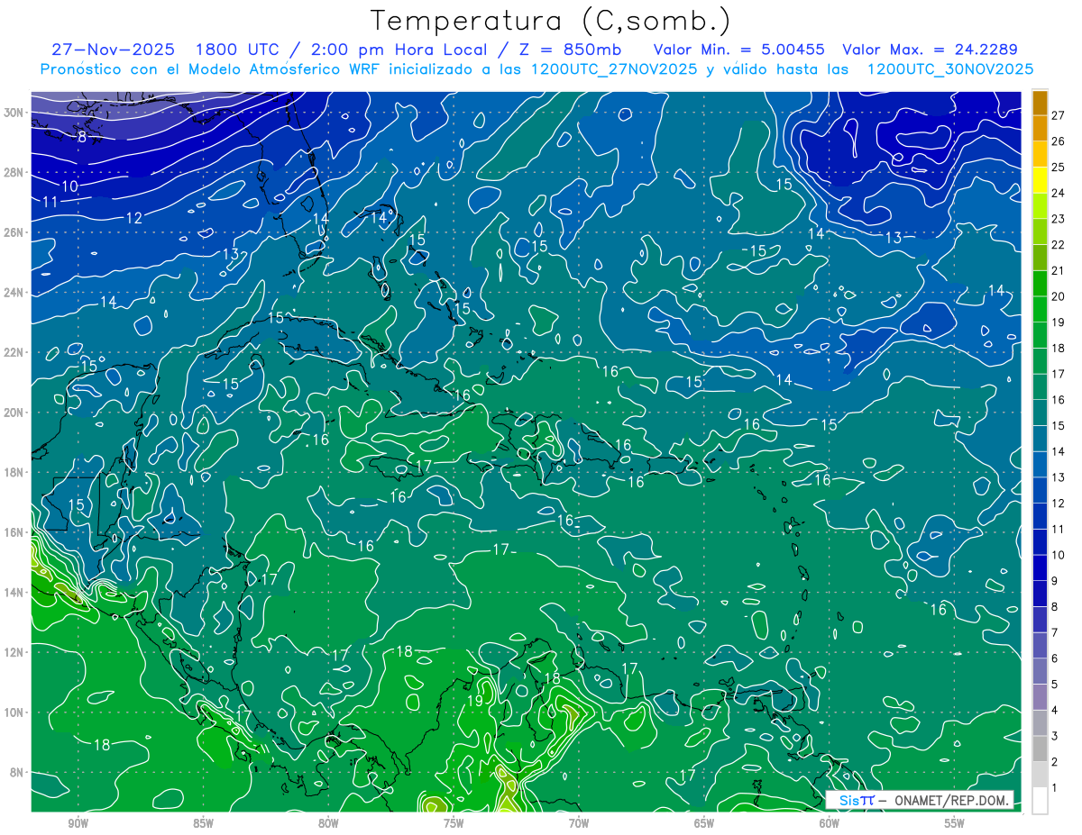Click the "16N" latitude axis label
This screenshot has width=1082, height=835.
click(14, 532)
